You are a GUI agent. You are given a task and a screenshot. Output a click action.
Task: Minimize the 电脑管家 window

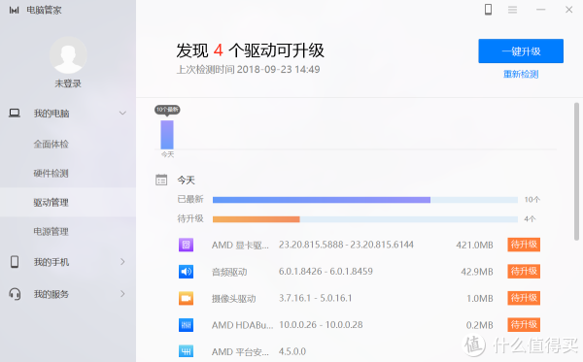[x=540, y=10]
